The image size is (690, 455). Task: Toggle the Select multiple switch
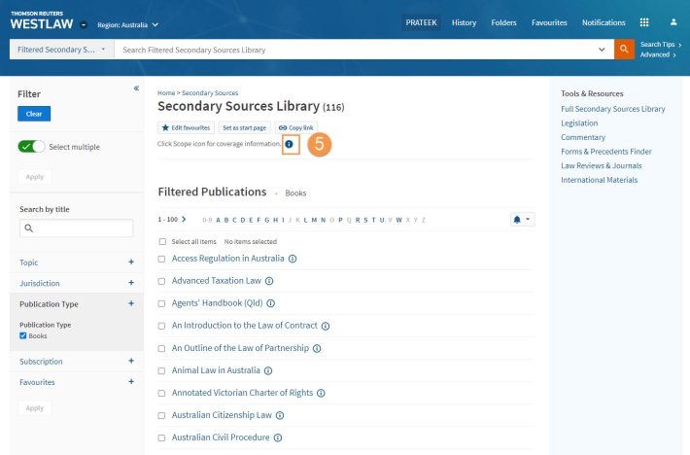(x=31, y=147)
